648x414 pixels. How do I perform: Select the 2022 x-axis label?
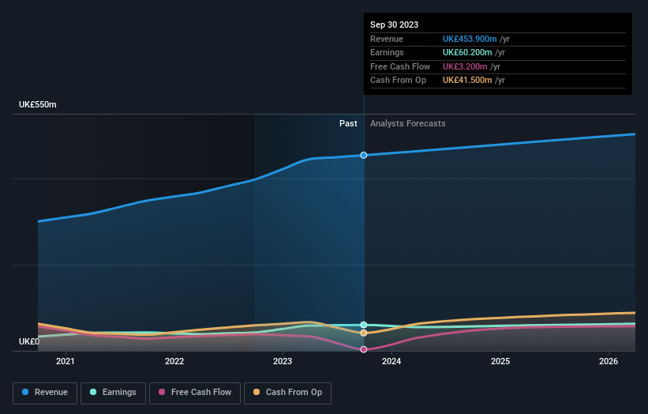pos(174,361)
